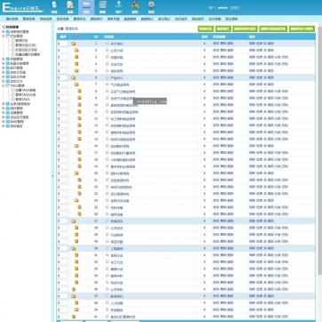Click the sidebar collapse handle on the divider
This screenshot has height=322, width=322.
[52, 175]
